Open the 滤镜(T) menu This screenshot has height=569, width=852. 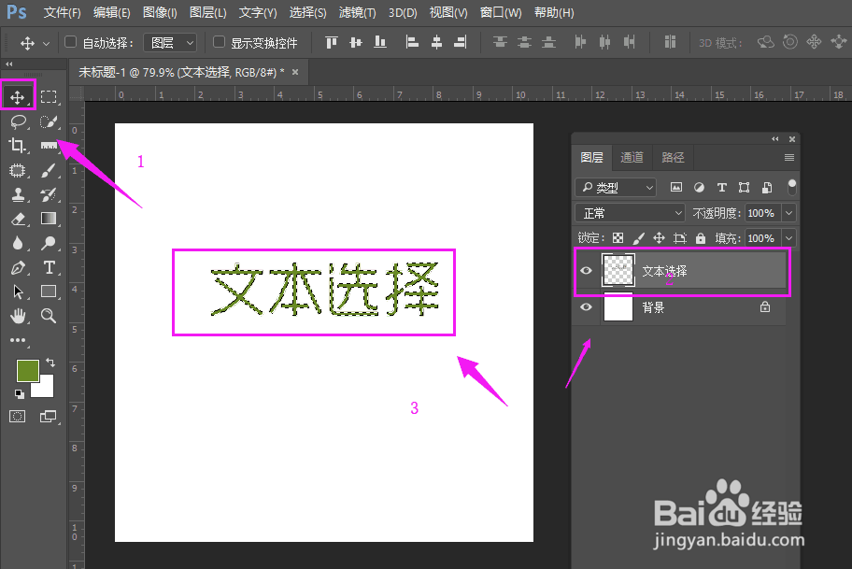[357, 12]
